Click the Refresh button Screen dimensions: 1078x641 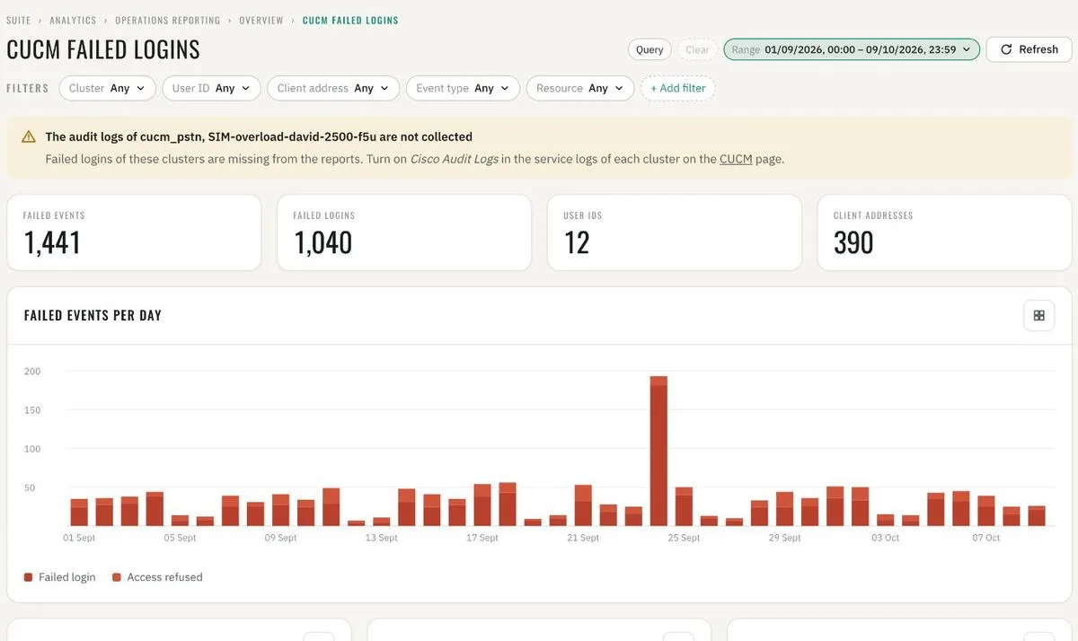(1029, 49)
